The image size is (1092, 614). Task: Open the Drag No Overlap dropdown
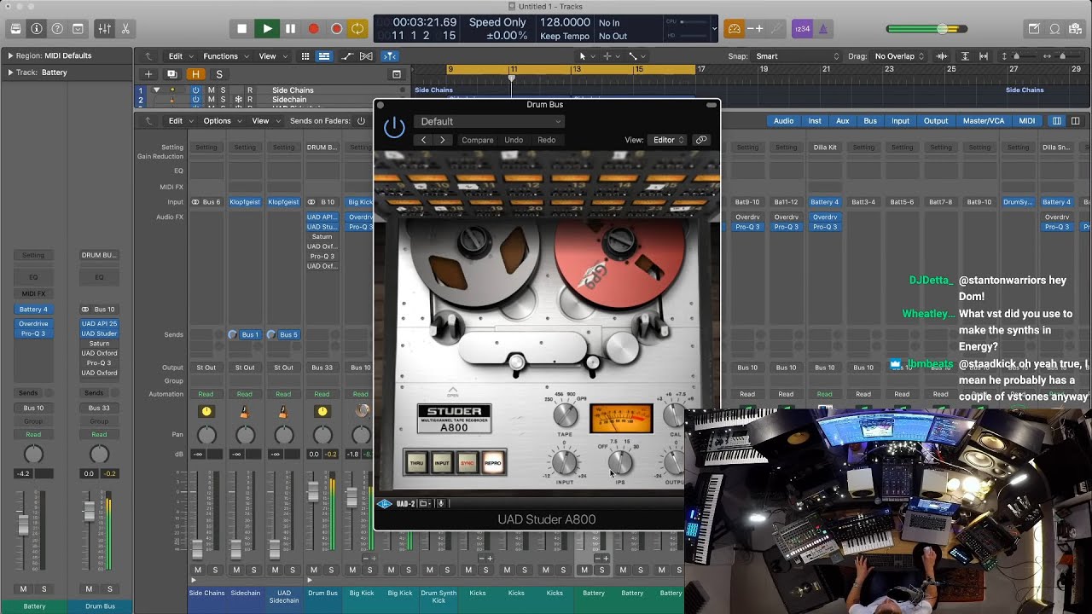897,56
